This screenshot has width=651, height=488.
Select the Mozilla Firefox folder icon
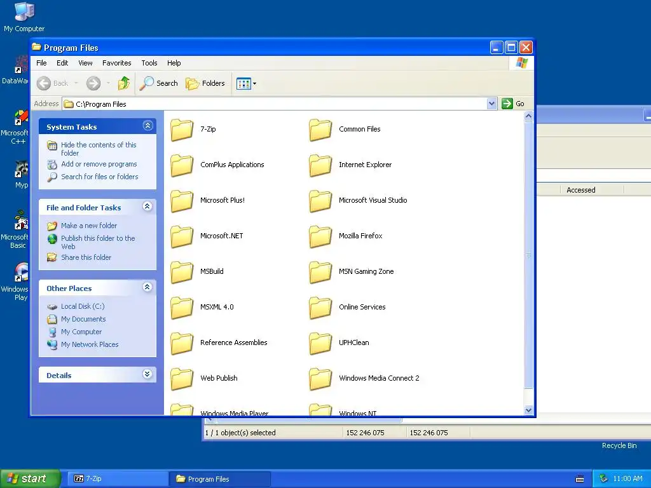[320, 236]
